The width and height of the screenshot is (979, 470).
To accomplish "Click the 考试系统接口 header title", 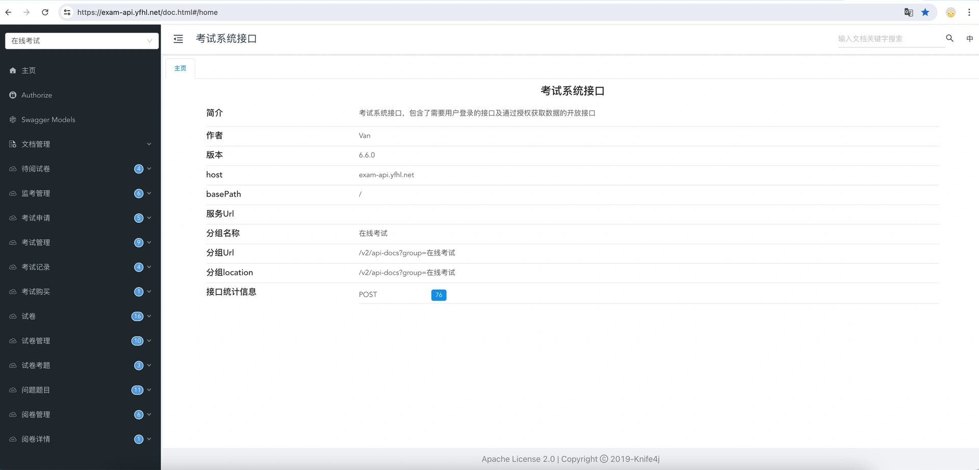I will tap(226, 39).
